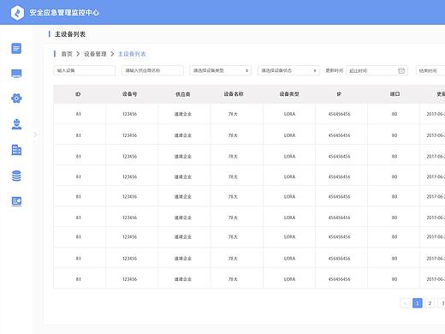Click port 80 in the first table row
Viewport: 445px width, 334px height.
coord(395,114)
